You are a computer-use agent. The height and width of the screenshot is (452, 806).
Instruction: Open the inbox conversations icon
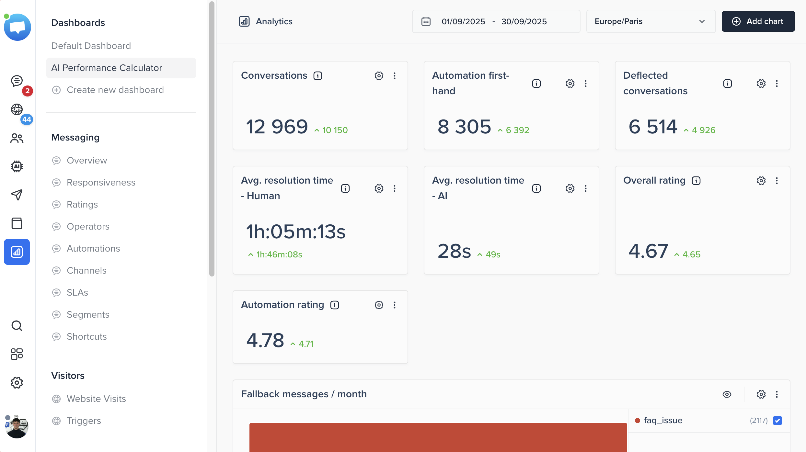pos(17,81)
